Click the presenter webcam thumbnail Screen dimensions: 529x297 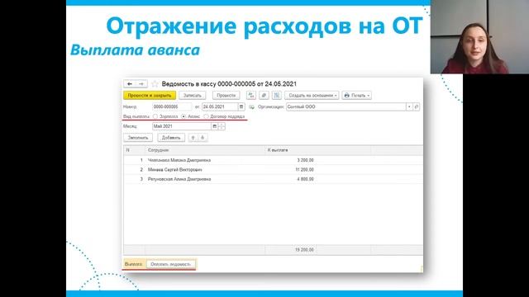pyautogui.click(x=479, y=36)
